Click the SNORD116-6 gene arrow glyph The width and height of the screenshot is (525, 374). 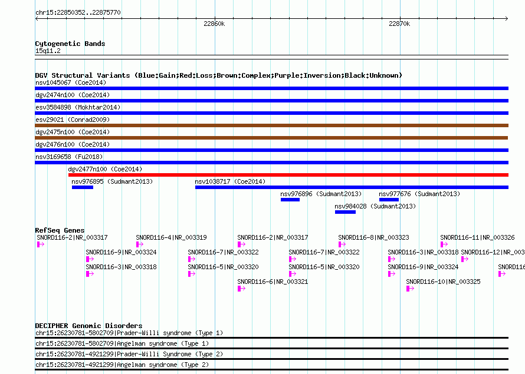[241, 289]
